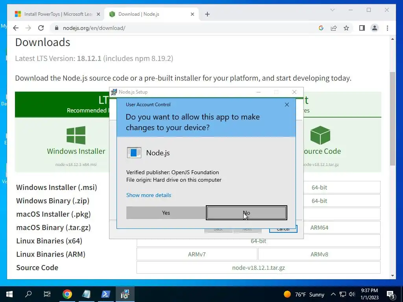
Task: Click node-v18.12.1-x64.msi file name
Action: point(76,164)
